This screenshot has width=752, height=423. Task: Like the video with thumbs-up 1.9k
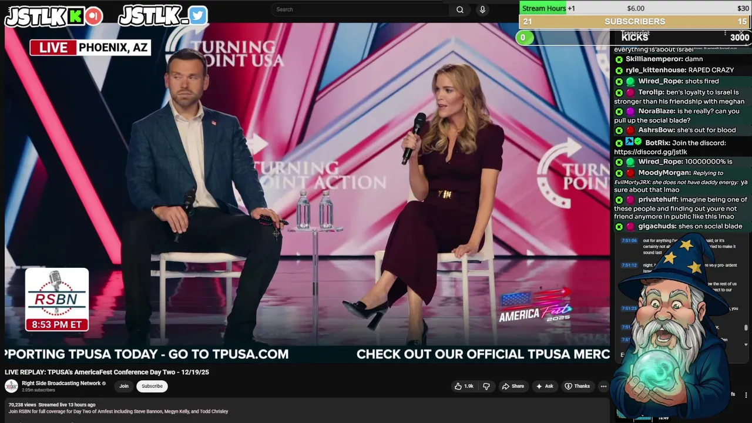point(464,386)
